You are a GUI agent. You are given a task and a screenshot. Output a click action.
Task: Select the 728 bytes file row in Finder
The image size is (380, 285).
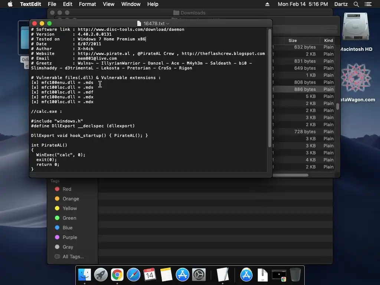304,132
